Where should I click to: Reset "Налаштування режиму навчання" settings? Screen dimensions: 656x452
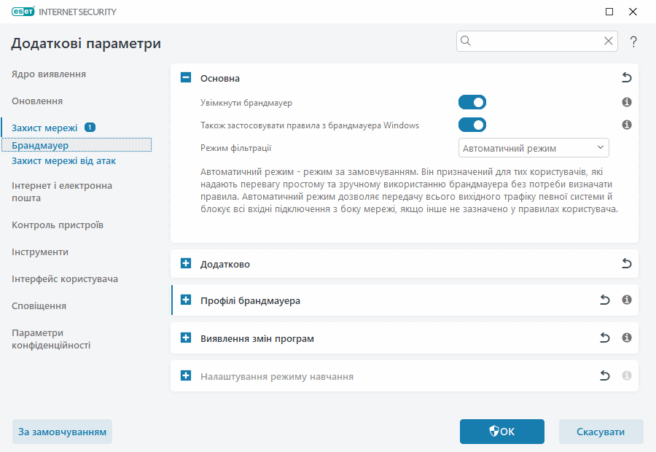604,375
